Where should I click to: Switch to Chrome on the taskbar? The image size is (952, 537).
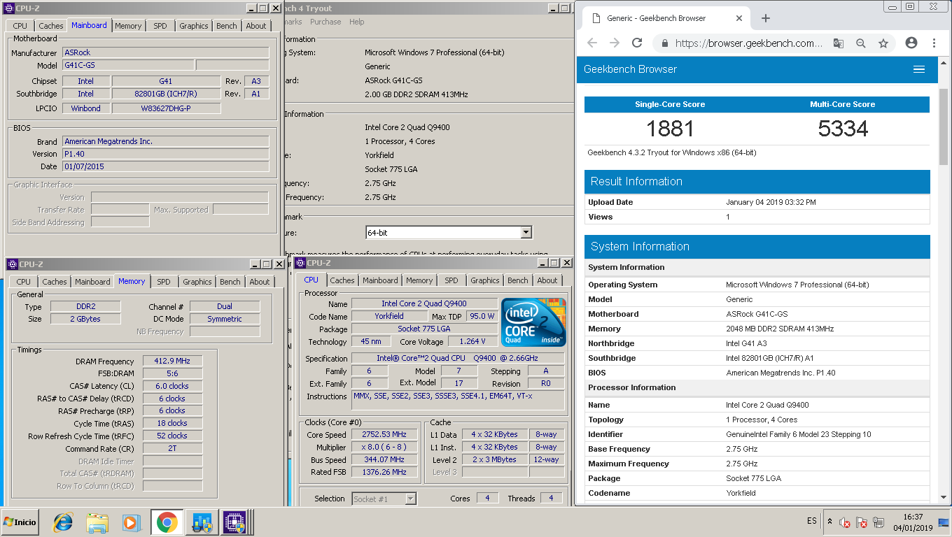167,522
